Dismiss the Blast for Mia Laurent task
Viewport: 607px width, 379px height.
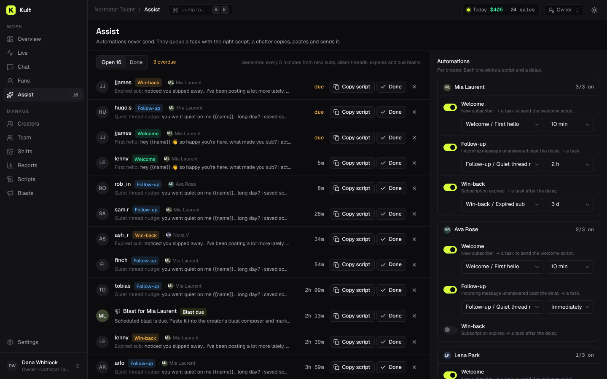click(414, 316)
